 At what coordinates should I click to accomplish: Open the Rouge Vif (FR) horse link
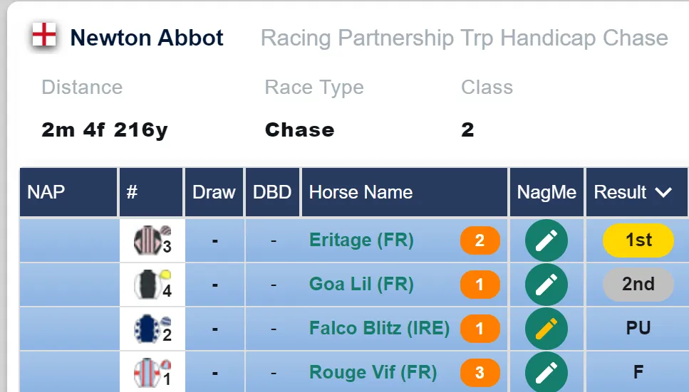pyautogui.click(x=373, y=372)
